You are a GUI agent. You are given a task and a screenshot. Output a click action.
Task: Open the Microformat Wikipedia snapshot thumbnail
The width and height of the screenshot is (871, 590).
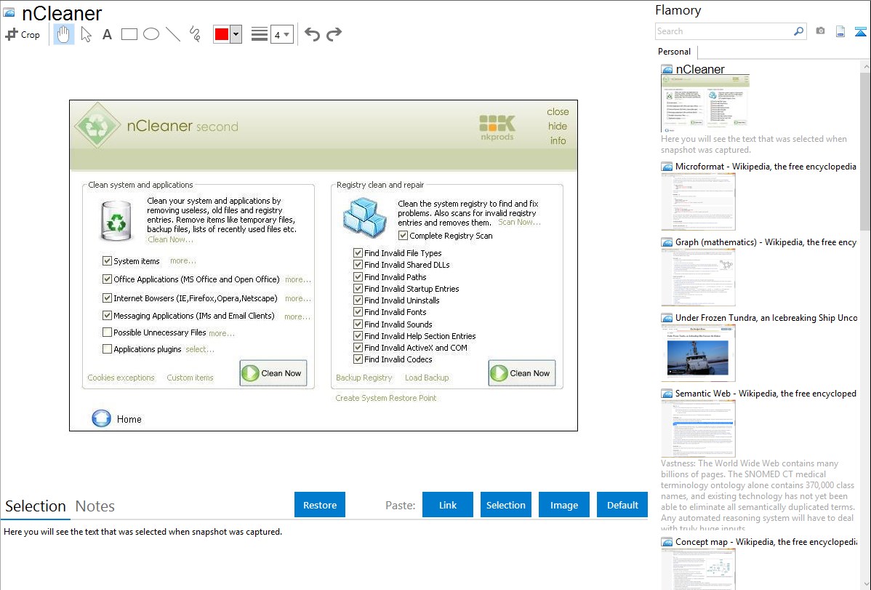[x=698, y=202]
